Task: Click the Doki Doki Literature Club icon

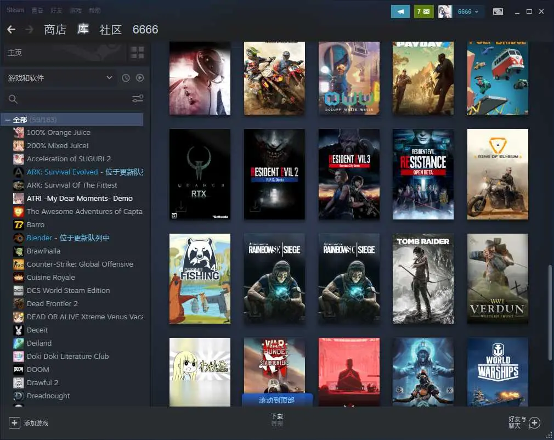Action: click(18, 356)
